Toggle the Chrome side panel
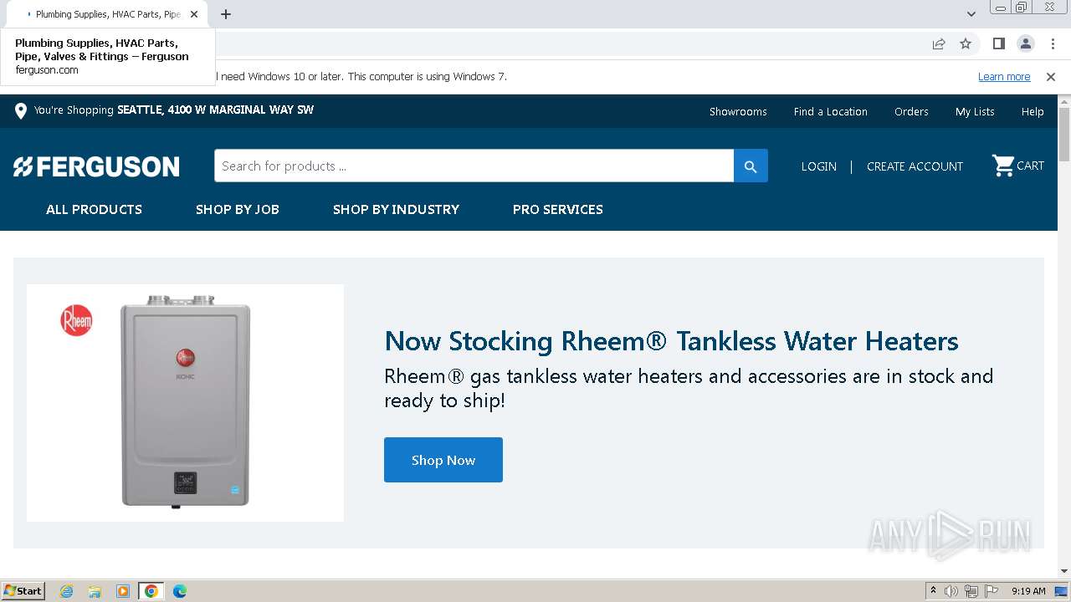The image size is (1071, 602). pos(998,44)
